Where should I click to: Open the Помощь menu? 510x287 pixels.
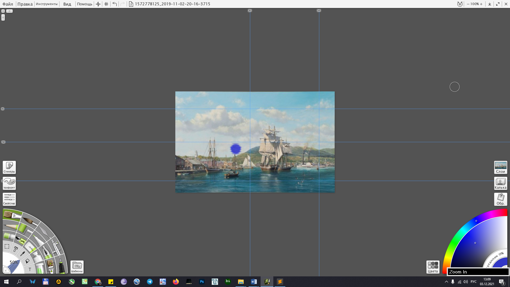pos(84,4)
